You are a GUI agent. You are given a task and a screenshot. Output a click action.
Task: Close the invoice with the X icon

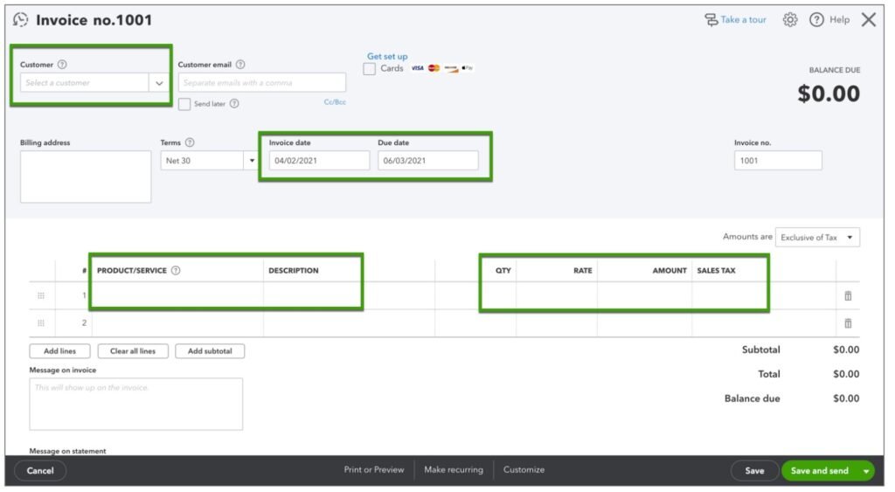(869, 20)
